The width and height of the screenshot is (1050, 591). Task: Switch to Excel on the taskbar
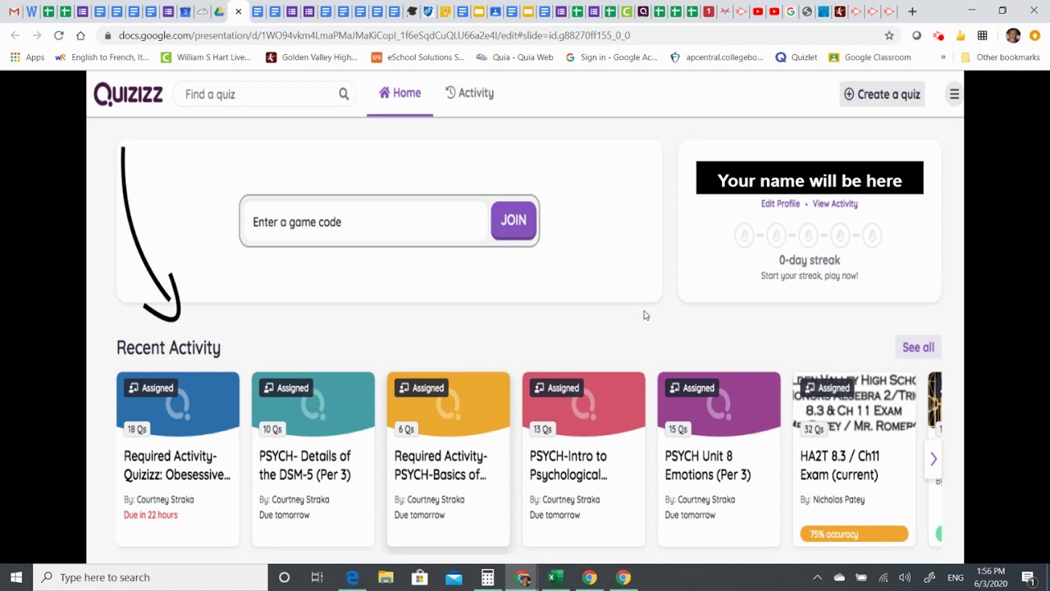pos(555,577)
